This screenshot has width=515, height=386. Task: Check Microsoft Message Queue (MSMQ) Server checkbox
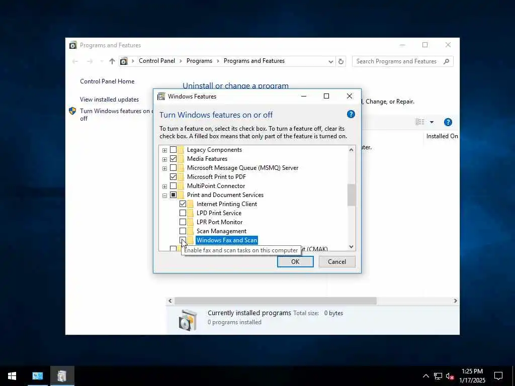point(173,168)
